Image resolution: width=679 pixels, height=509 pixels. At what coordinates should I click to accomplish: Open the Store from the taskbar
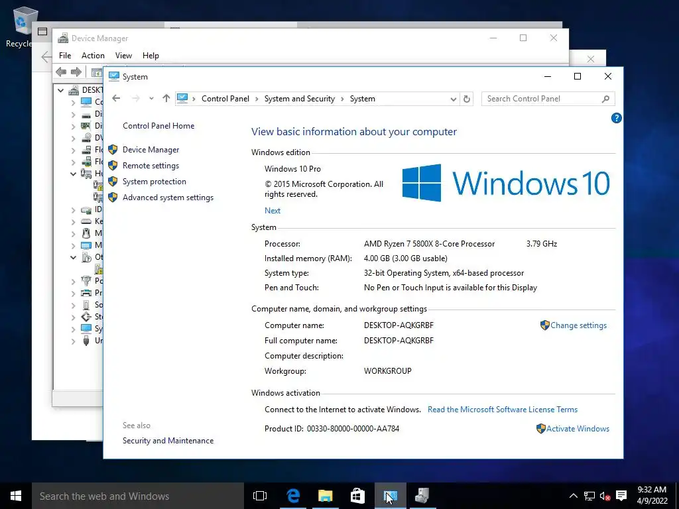(357, 496)
